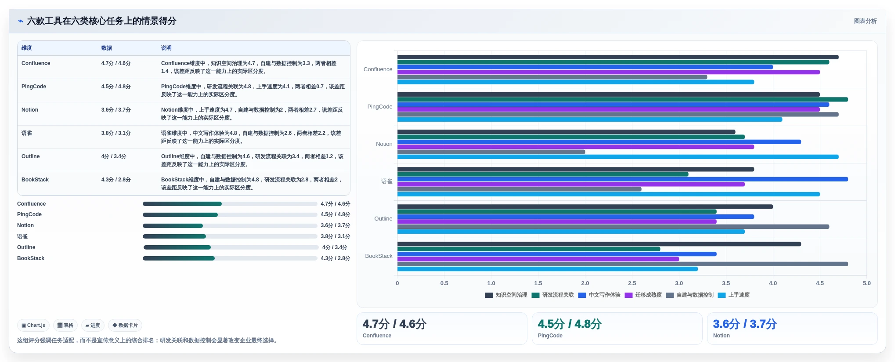895x362 pixels.
Task: Select the Chart.js tag chip
Action: click(33, 326)
